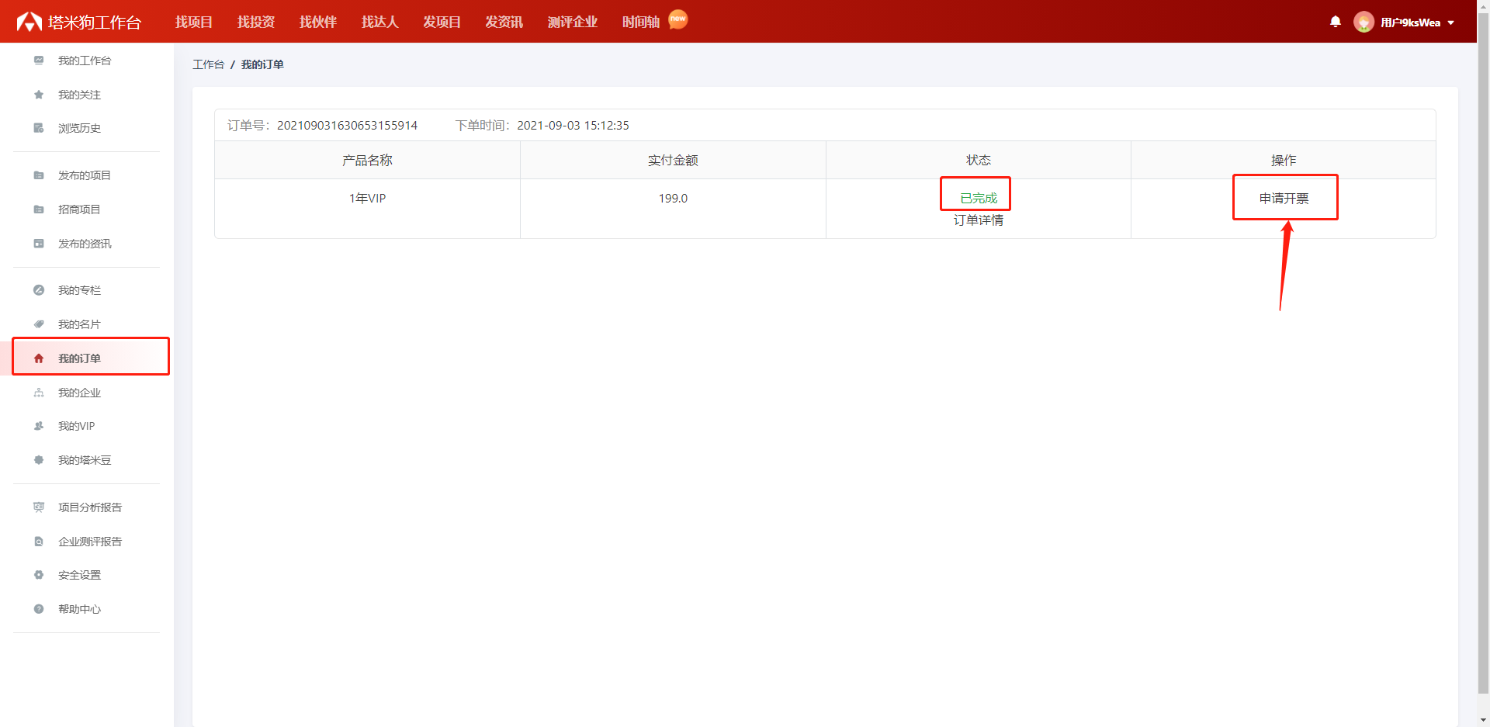Viewport: 1490px width, 727px height.
Task: Open 我的专栏 sidebar entry
Action: coord(79,290)
